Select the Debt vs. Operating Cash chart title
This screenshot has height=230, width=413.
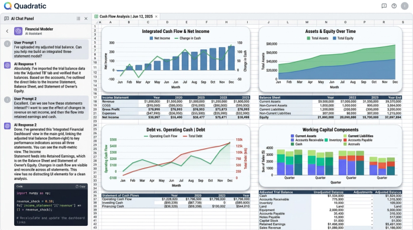176,129
